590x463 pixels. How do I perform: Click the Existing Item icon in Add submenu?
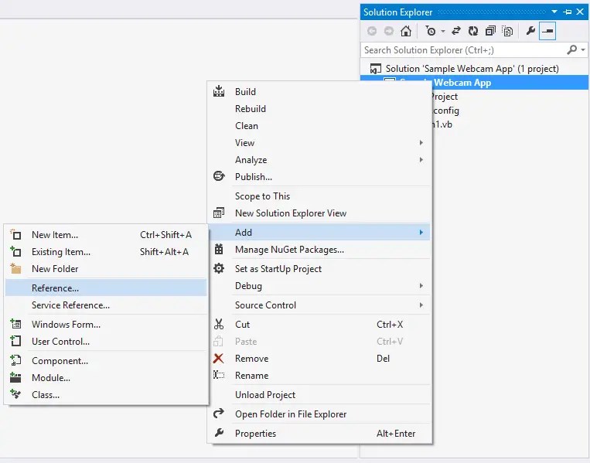(x=15, y=251)
